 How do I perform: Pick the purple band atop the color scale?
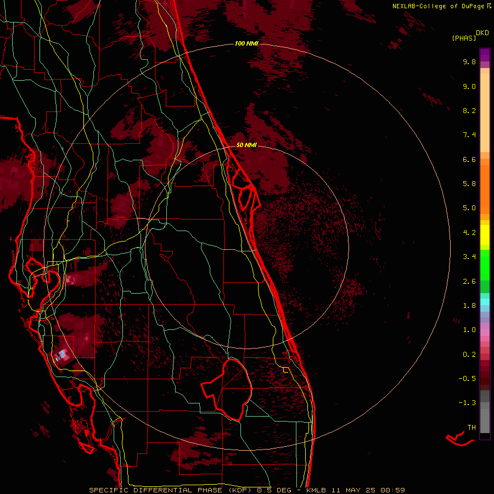[x=485, y=55]
